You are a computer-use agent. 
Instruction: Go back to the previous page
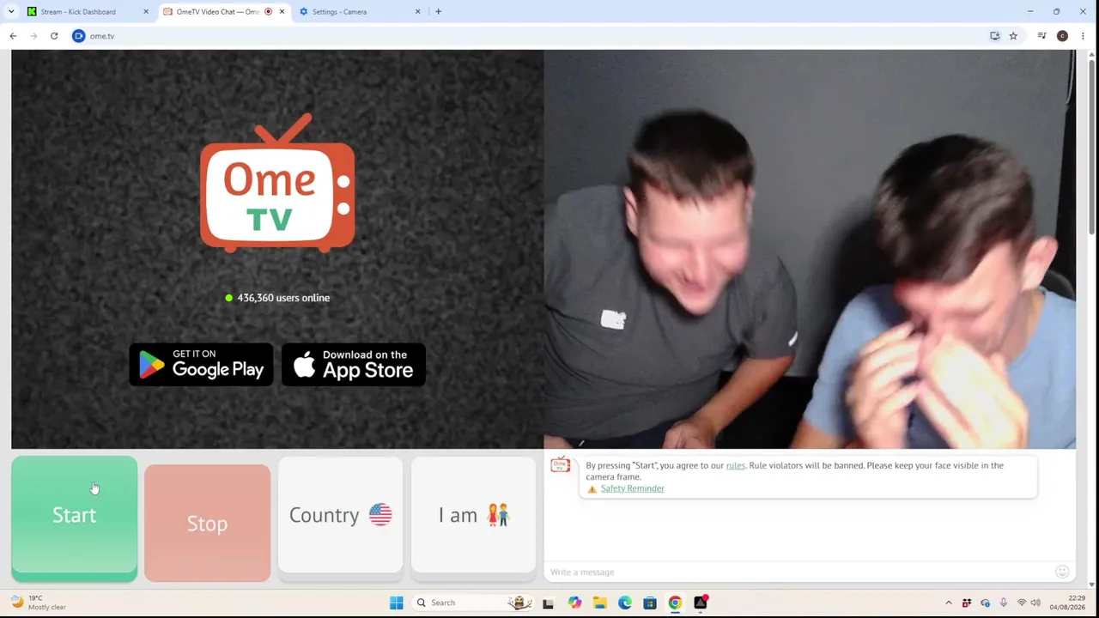pos(13,36)
